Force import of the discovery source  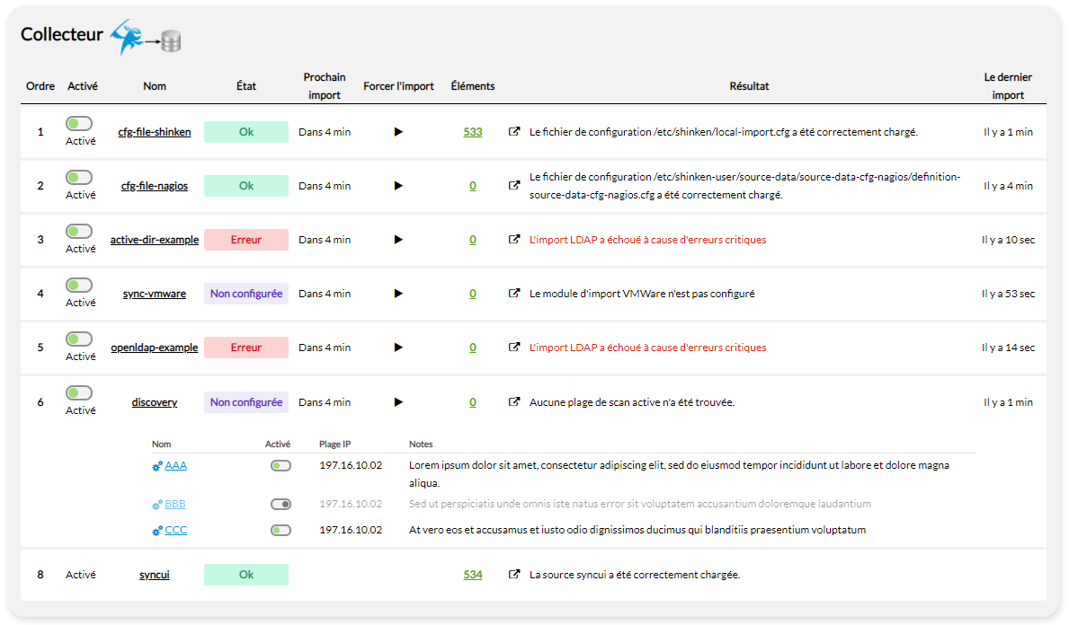pos(398,402)
